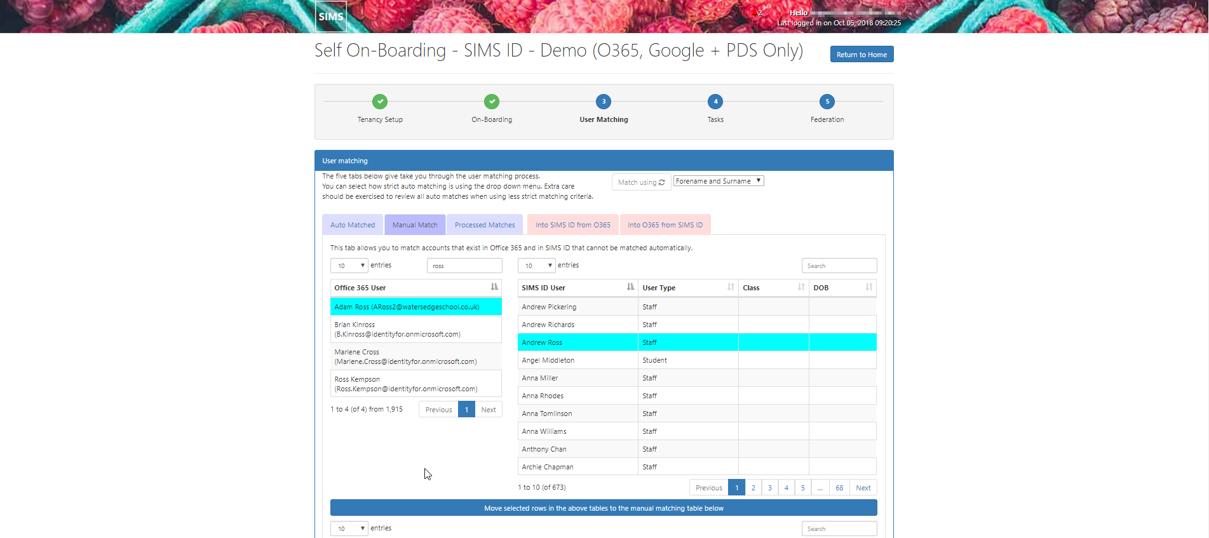Image resolution: width=1209 pixels, height=538 pixels.
Task: Go to Next page of Office 365 users
Action: 489,410
